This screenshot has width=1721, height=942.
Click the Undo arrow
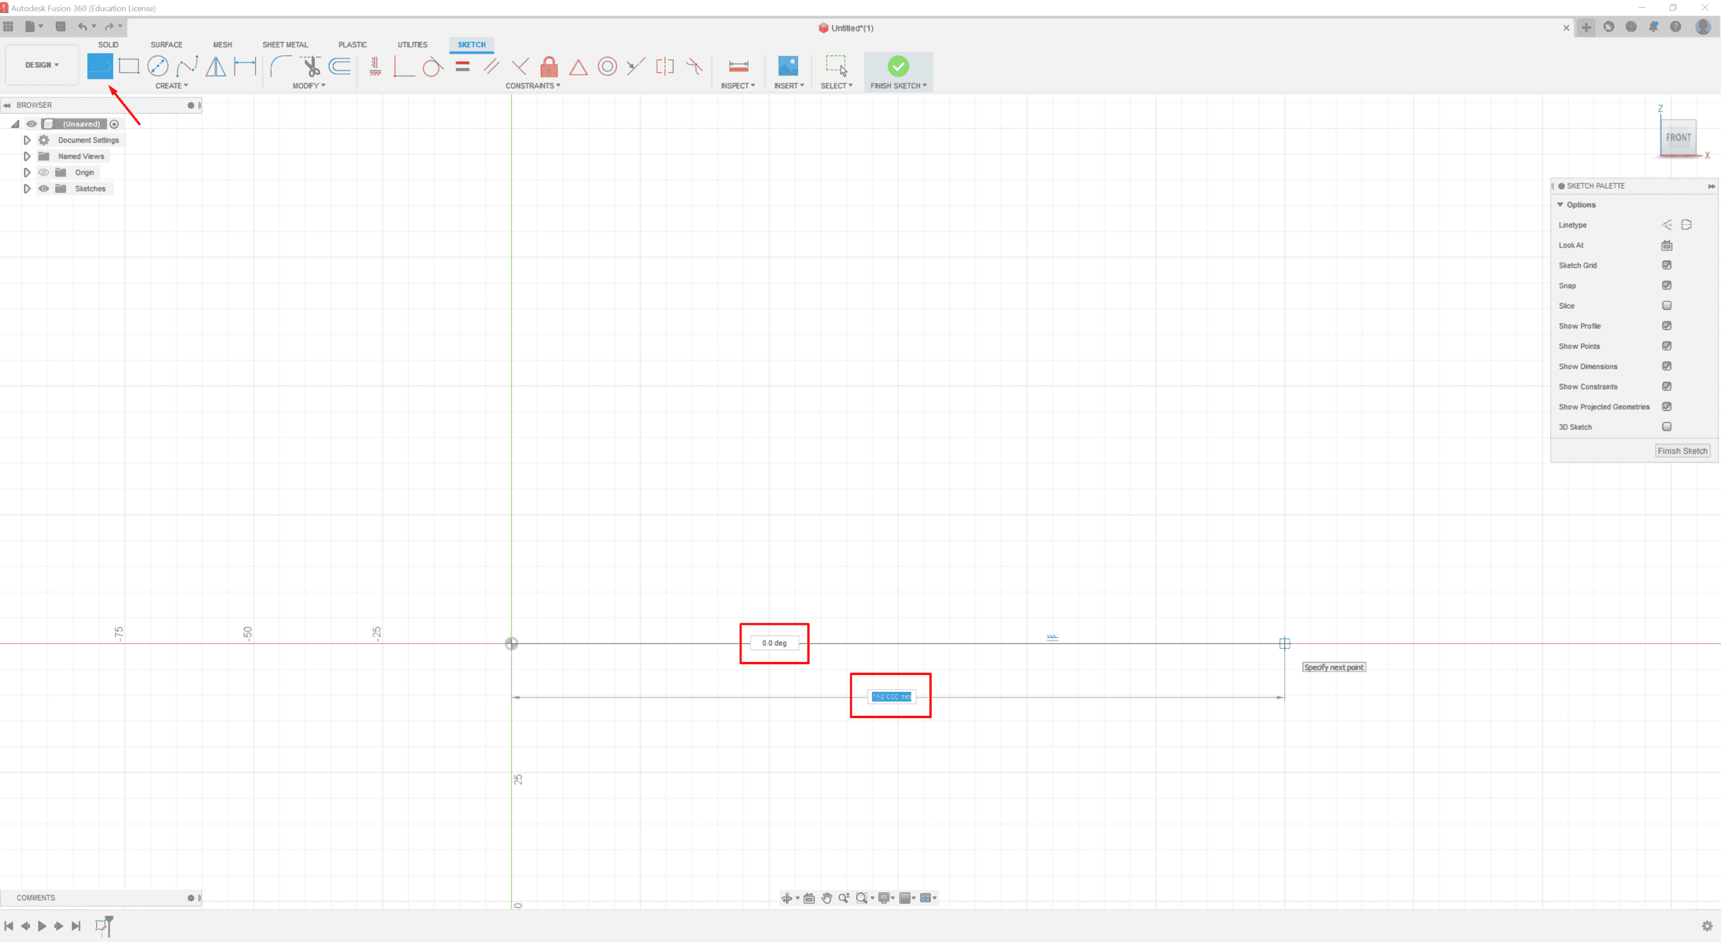point(82,27)
